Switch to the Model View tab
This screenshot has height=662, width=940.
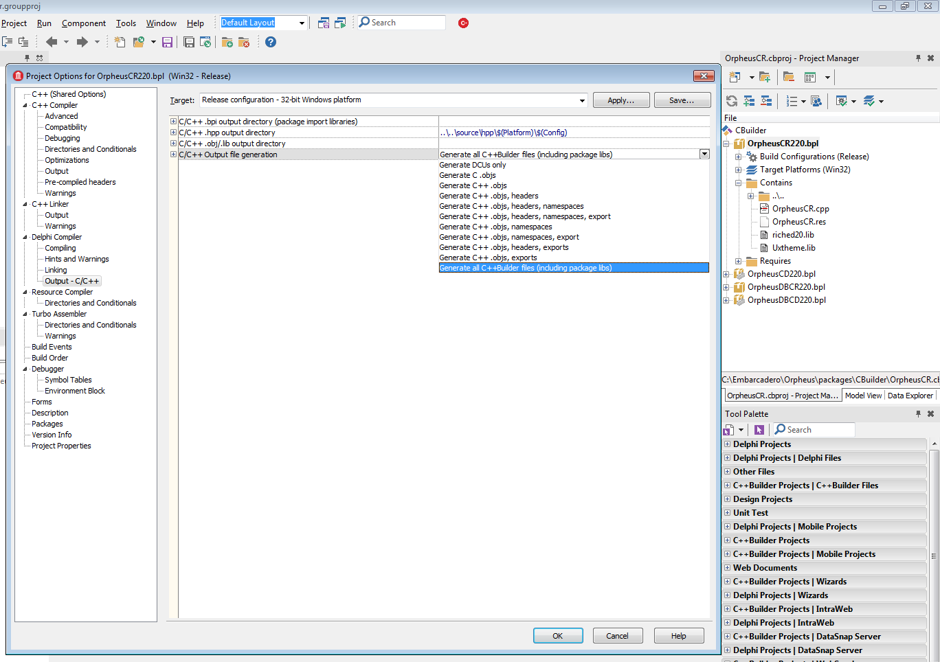(x=863, y=396)
